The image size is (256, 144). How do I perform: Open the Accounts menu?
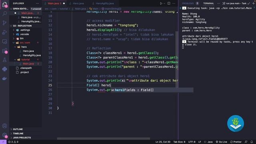point(4,126)
